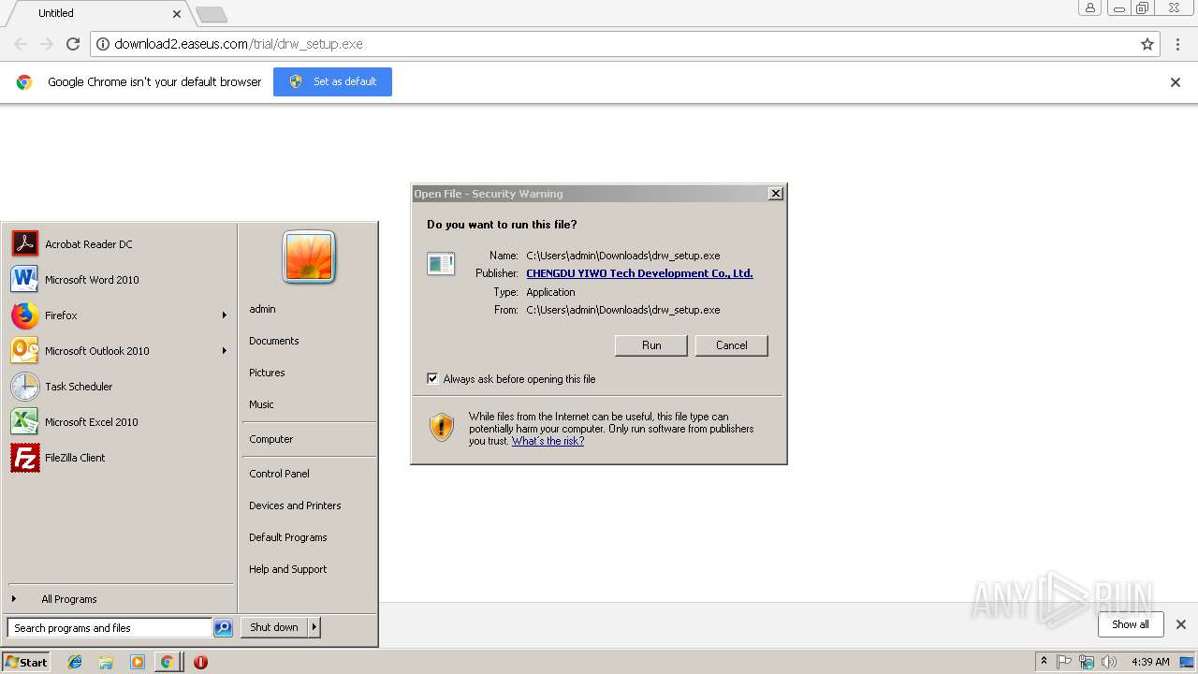This screenshot has width=1198, height=674.
Task: Open Action Center flag icon
Action: pos(1064,662)
